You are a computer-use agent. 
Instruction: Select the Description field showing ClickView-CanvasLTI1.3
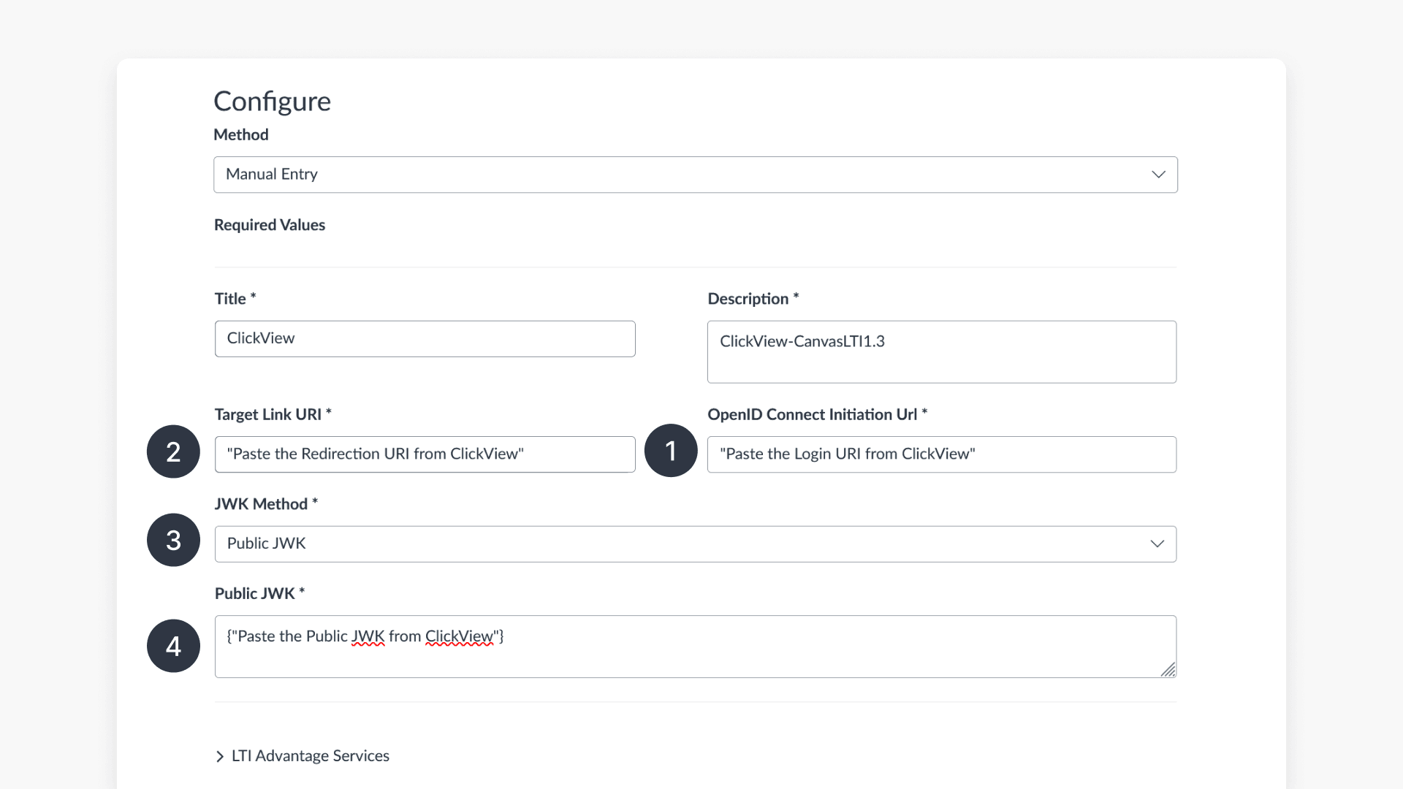pyautogui.click(x=941, y=351)
